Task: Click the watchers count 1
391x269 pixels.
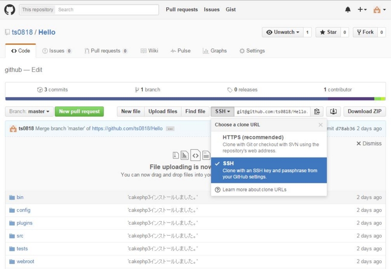Action: pos(307,32)
